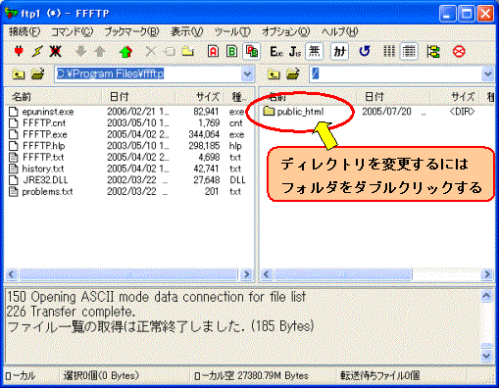
Task: Enable JIS kanji conversion Jis icon
Action: (x=295, y=51)
